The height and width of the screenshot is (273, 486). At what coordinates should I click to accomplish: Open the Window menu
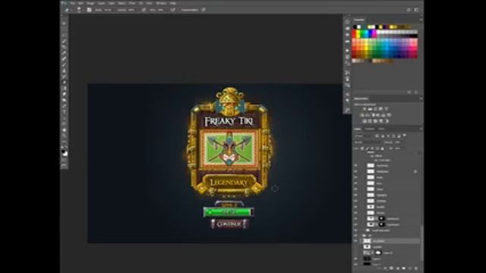click(161, 3)
